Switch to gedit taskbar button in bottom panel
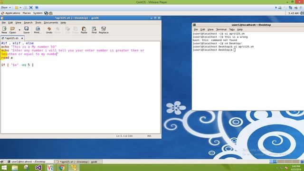Viewport: 304px width, 171px height. (x=78, y=161)
